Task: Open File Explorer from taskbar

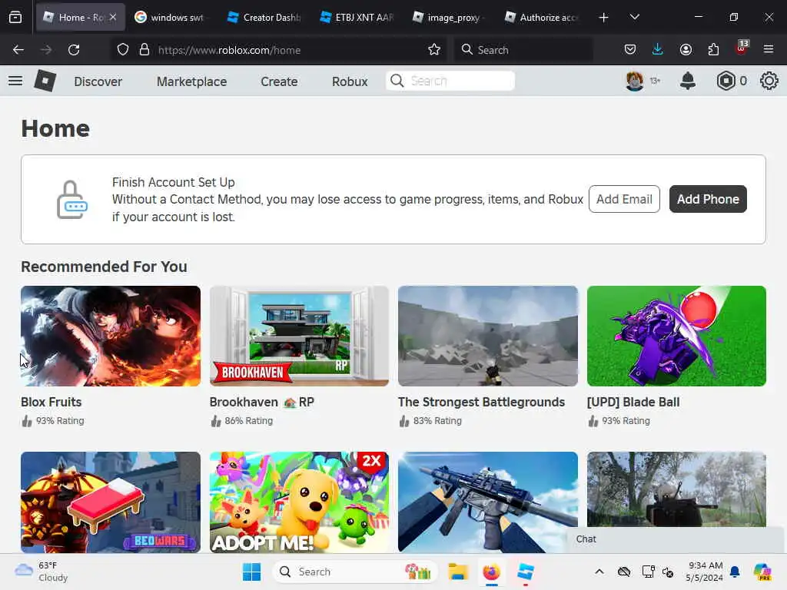Action: point(458,572)
